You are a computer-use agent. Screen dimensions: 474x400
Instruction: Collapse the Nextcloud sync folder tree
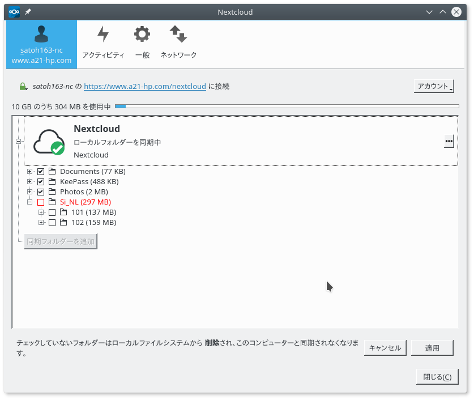pos(19,141)
